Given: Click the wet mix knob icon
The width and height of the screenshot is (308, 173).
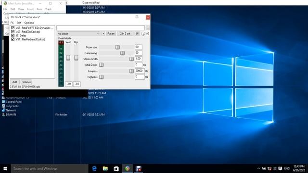Looking at the screenshot, I should tap(143, 34).
